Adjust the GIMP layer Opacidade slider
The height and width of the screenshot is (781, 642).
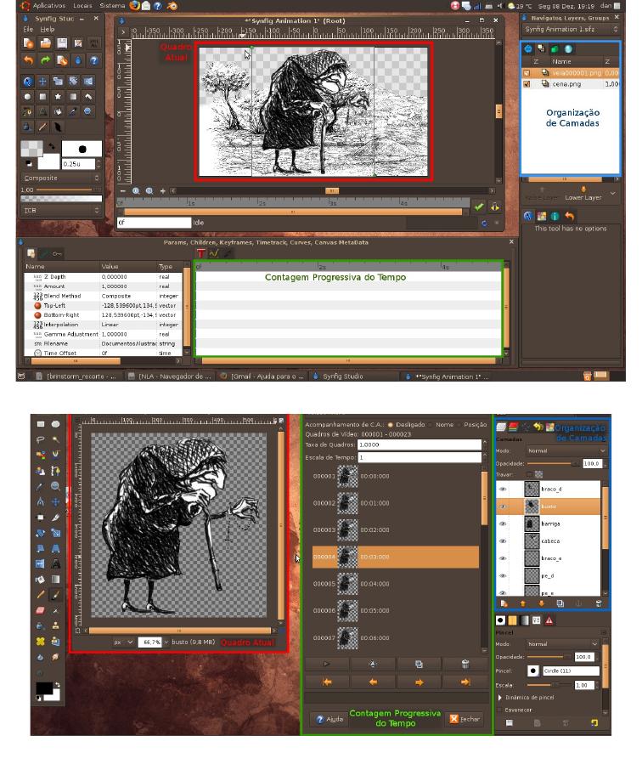tap(554, 464)
